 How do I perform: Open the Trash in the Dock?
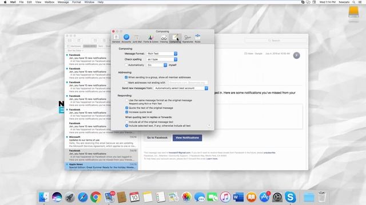(x=321, y=197)
